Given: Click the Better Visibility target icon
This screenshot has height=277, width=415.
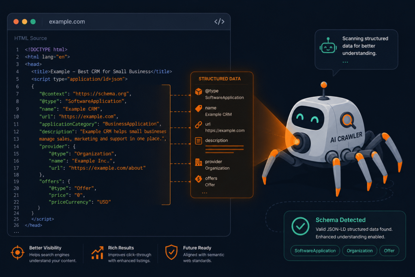Looking at the screenshot, I should (17, 252).
